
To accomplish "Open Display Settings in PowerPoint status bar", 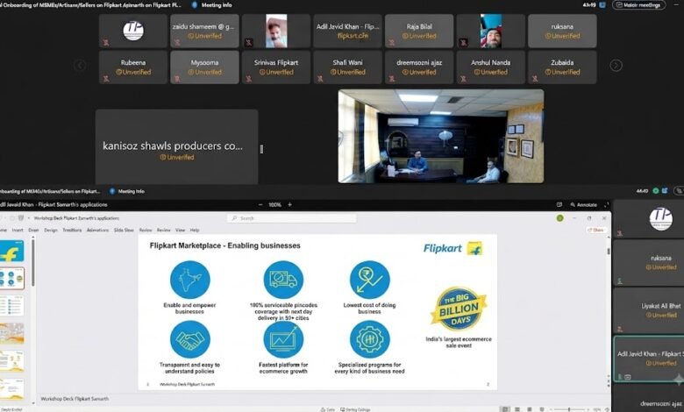I will [355, 409].
